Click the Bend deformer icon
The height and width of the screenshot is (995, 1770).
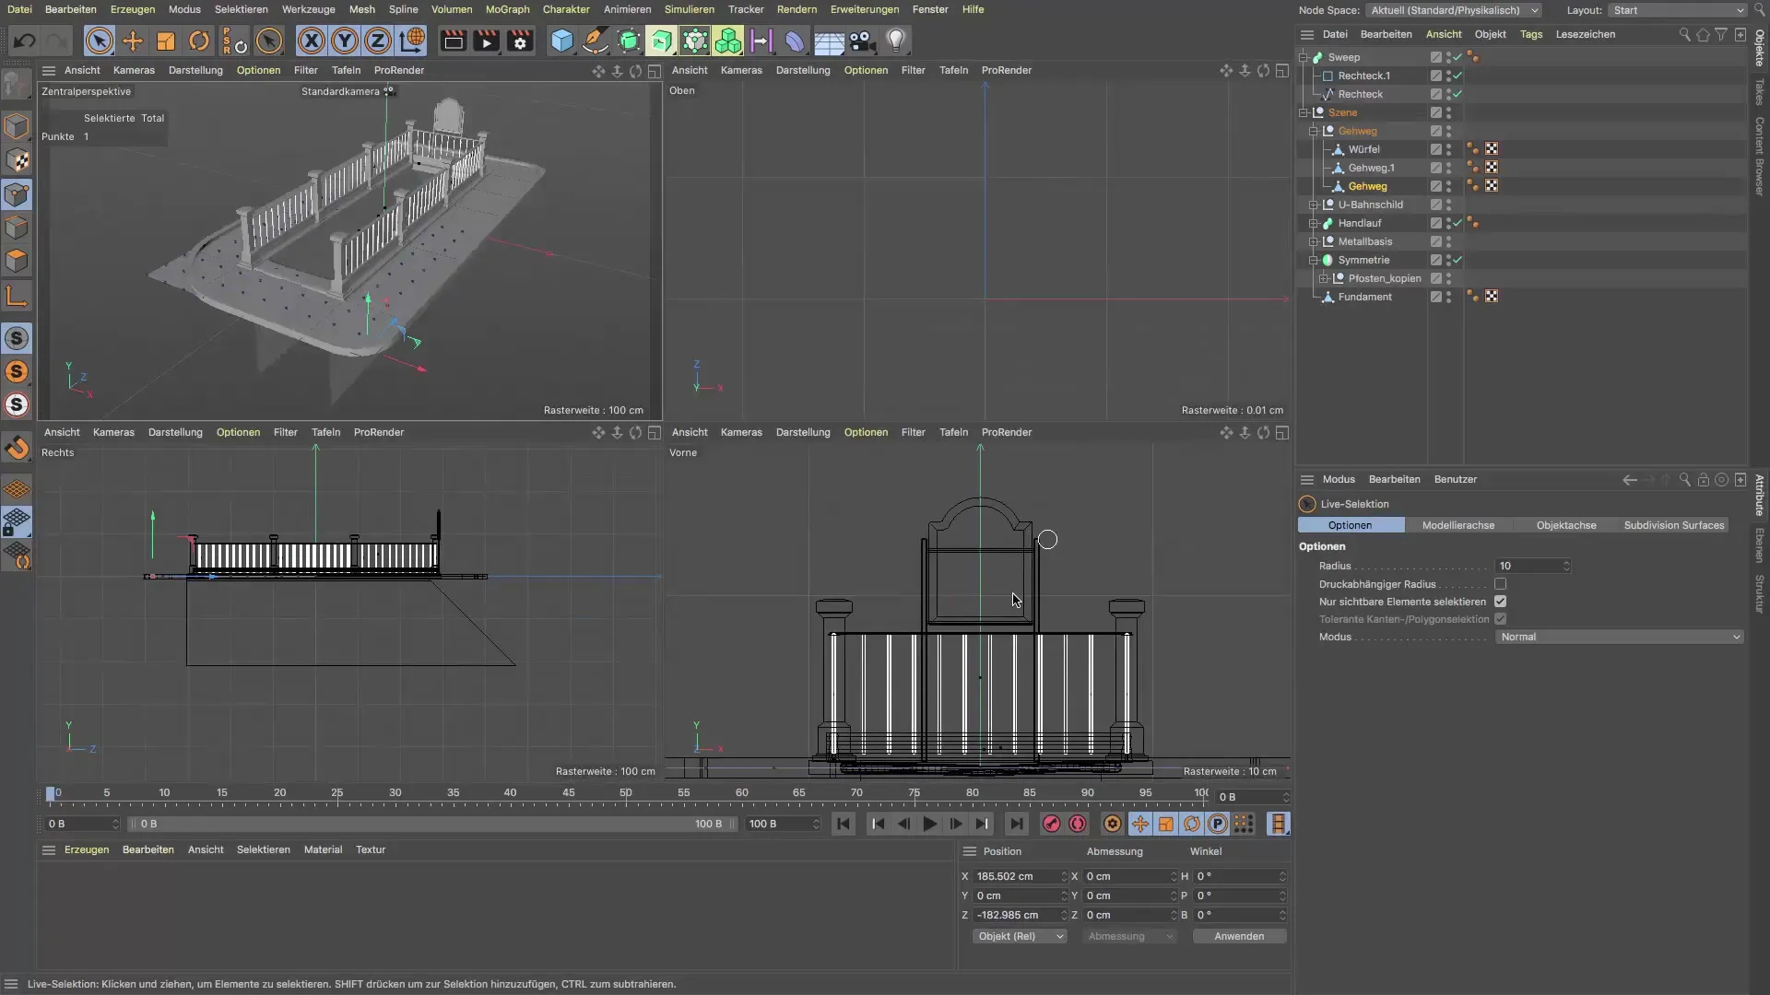pos(794,41)
